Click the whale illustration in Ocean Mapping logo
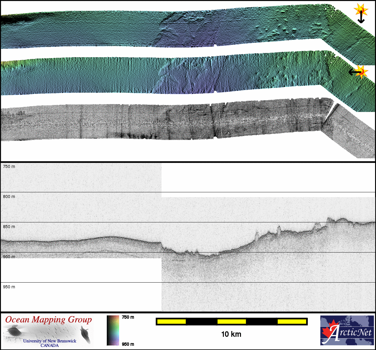376x350 pixels. (x=85, y=335)
